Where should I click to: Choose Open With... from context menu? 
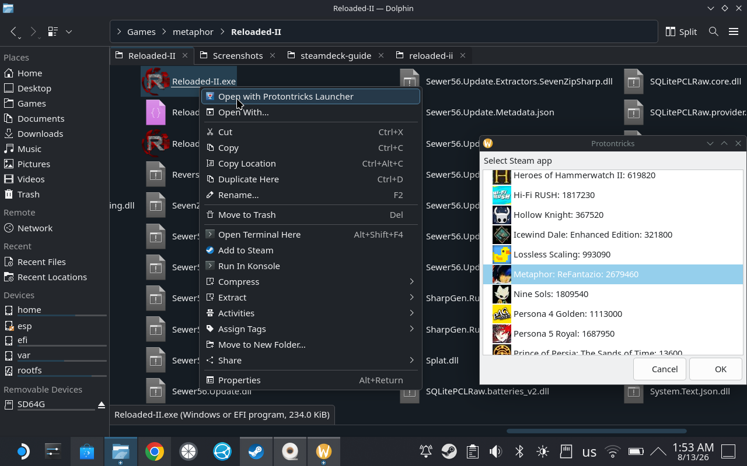click(x=310, y=112)
